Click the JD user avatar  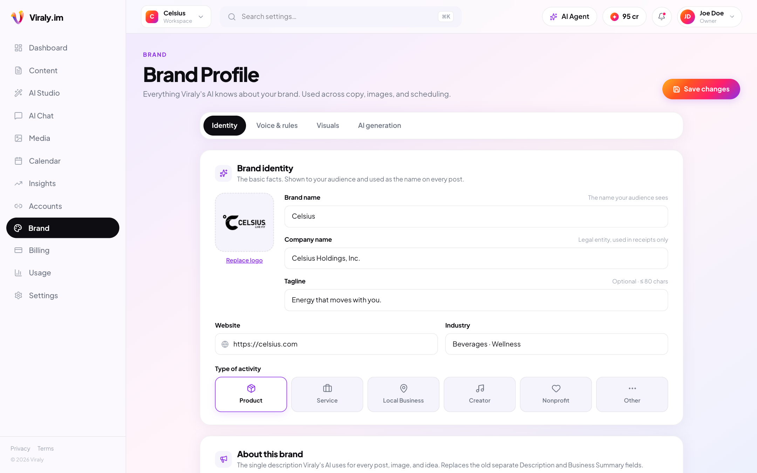point(688,16)
